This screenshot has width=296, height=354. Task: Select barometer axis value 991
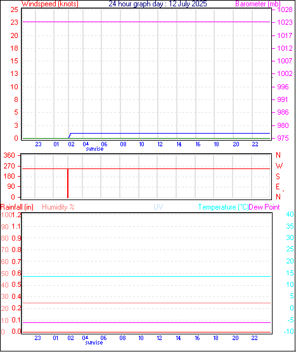tap(283, 99)
